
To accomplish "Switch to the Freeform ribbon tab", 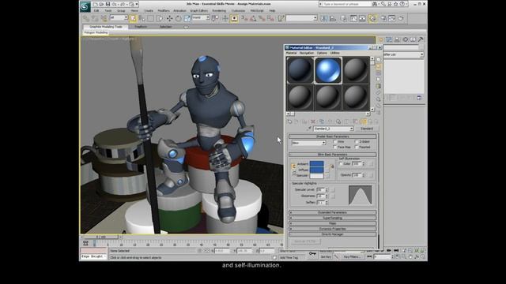I will pos(141,27).
